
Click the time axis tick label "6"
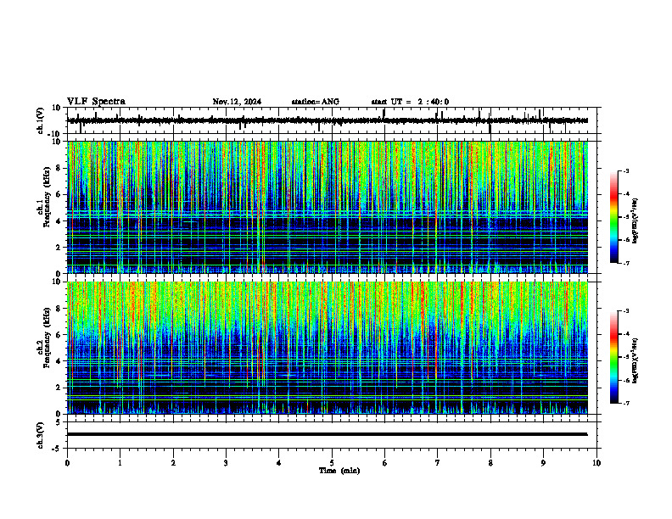pos(385,463)
